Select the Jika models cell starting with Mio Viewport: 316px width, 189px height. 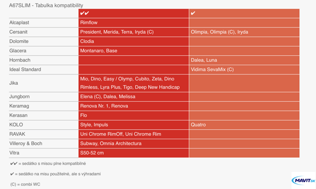tap(134, 83)
